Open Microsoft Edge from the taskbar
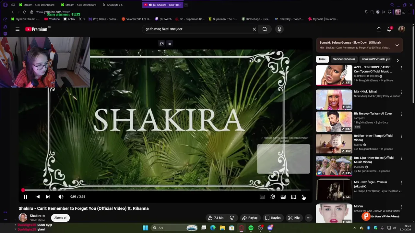The image size is (415, 233). (213, 228)
